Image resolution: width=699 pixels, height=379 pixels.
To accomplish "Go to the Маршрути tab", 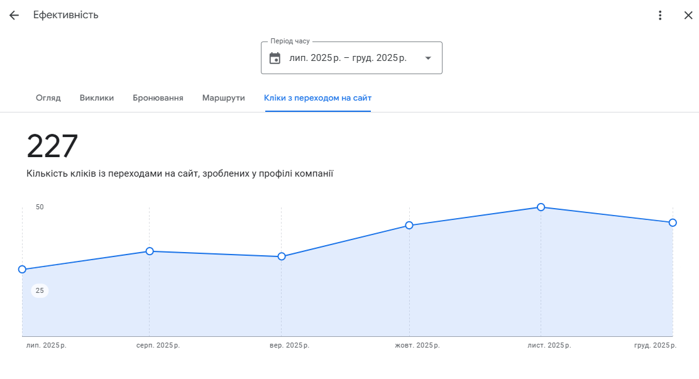I will pyautogui.click(x=223, y=98).
